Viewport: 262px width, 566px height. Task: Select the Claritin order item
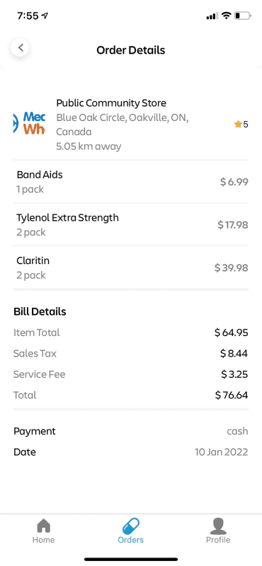click(131, 267)
